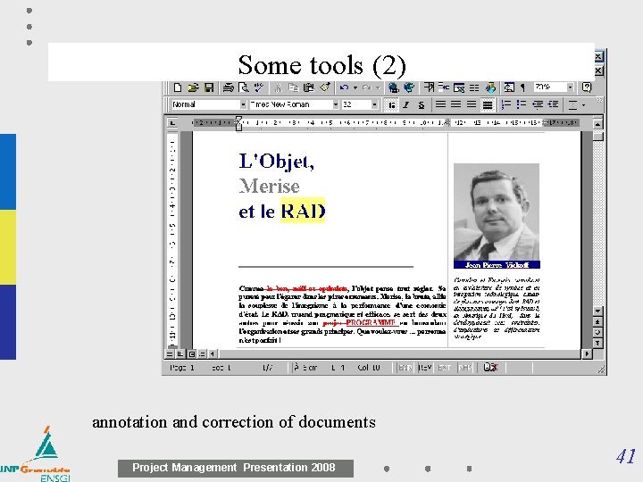The height and width of the screenshot is (482, 643).
Task: Toggle underline formatting
Action: tap(422, 105)
